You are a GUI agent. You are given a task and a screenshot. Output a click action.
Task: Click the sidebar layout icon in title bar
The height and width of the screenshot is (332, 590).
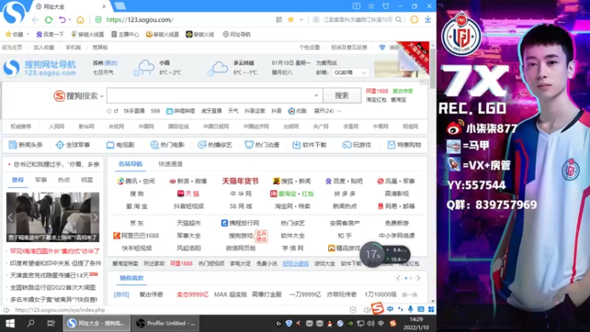click(356, 6)
